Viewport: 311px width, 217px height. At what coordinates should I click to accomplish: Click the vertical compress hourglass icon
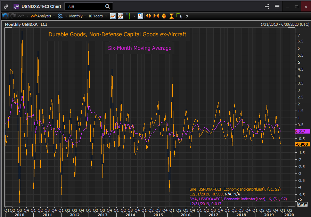click(171, 16)
